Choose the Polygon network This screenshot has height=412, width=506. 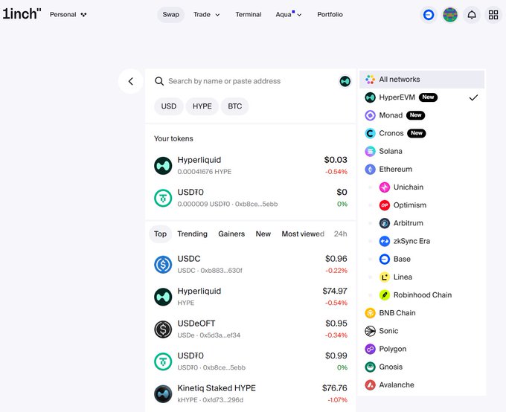pyautogui.click(x=422, y=349)
